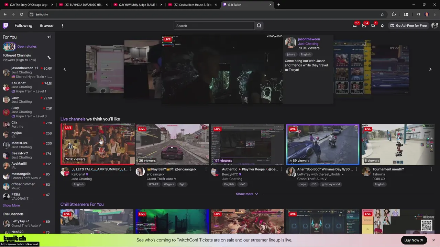Image resolution: width=440 pixels, height=247 pixels.
Task: Play the featured carousel stream
Action: (222, 69)
